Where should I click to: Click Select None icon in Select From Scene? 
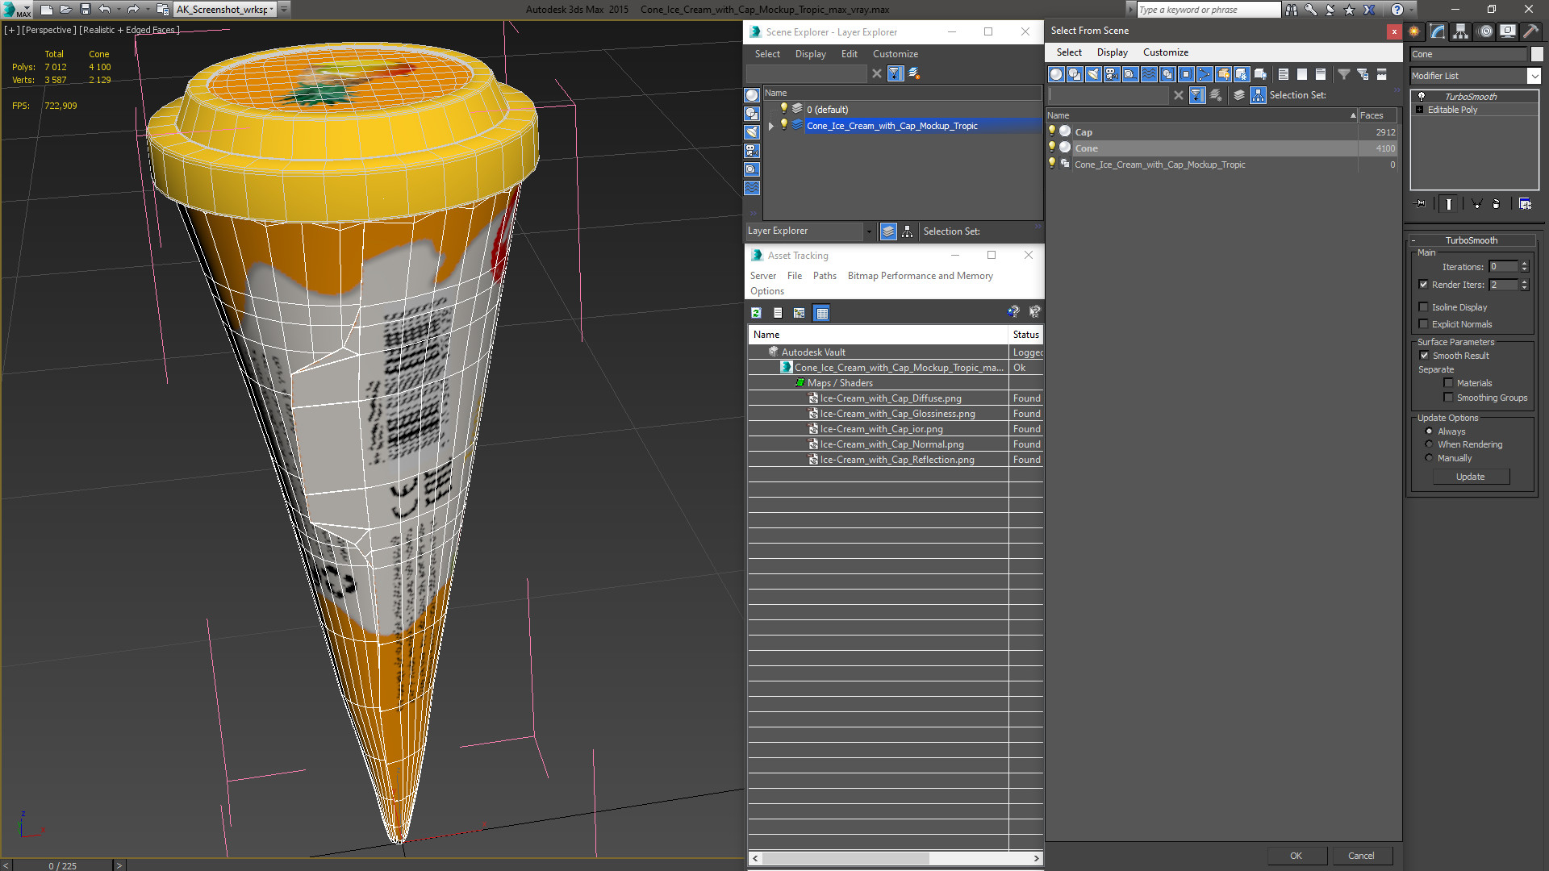click(1302, 74)
